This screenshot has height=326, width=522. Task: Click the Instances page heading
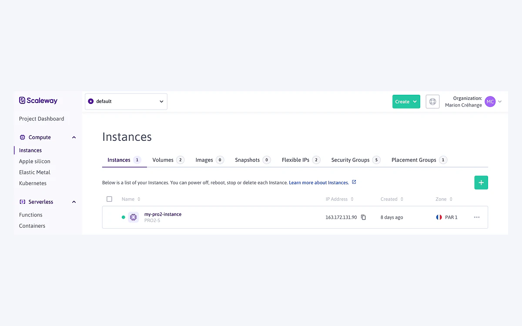[127, 137]
